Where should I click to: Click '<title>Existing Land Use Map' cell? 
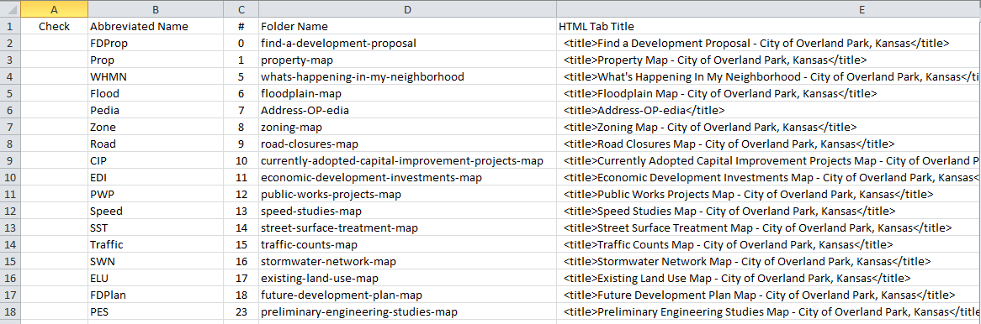[x=769, y=279]
